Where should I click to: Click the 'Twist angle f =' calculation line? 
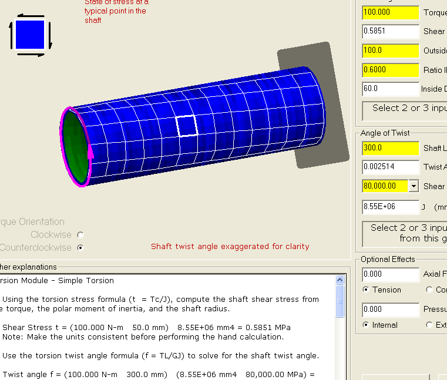click(x=159, y=374)
